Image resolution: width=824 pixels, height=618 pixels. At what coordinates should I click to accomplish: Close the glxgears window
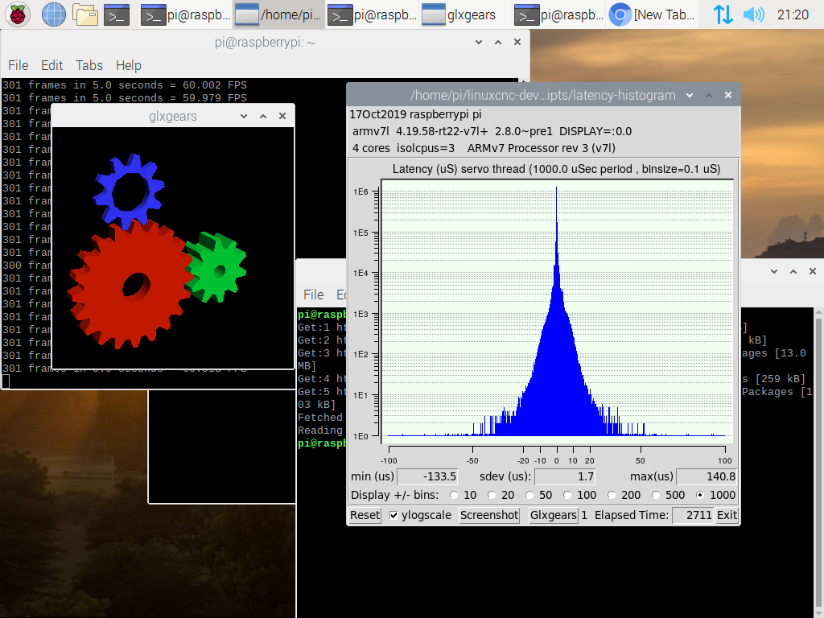[x=282, y=116]
